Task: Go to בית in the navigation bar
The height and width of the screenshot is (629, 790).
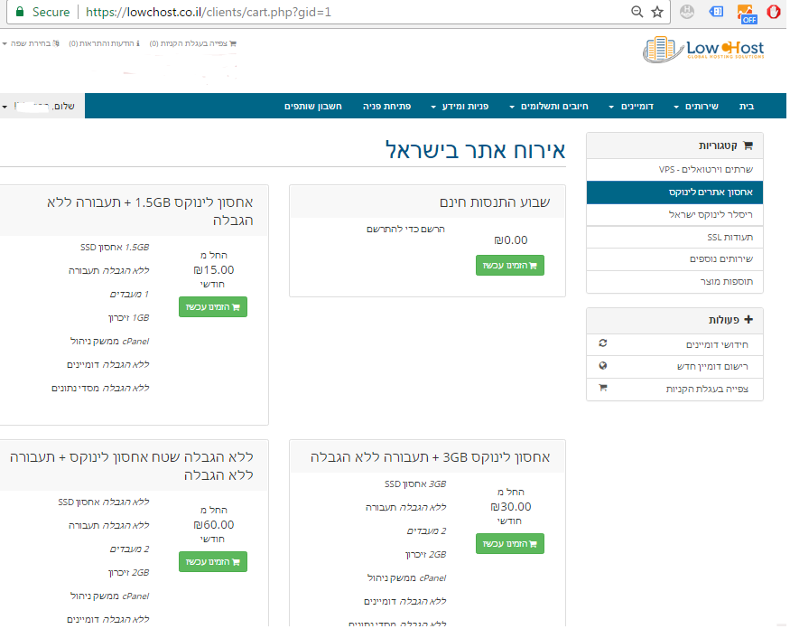Action: pos(746,107)
